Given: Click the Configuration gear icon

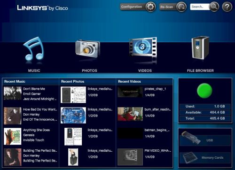Looking at the screenshot, I should pyautogui.click(x=150, y=7).
